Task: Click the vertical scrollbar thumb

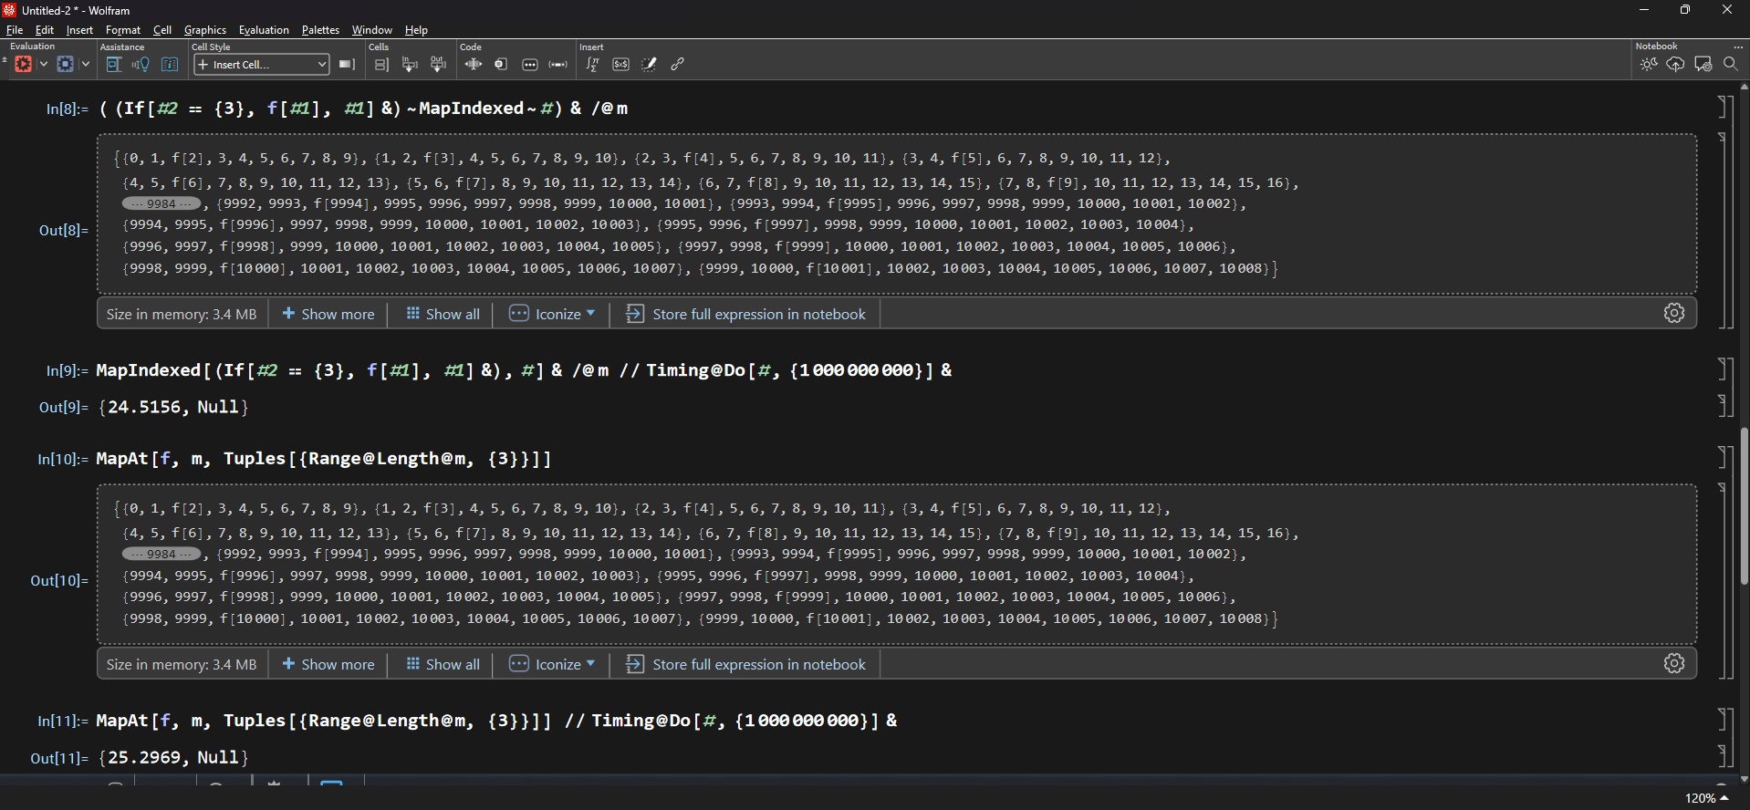Action: click(1744, 506)
